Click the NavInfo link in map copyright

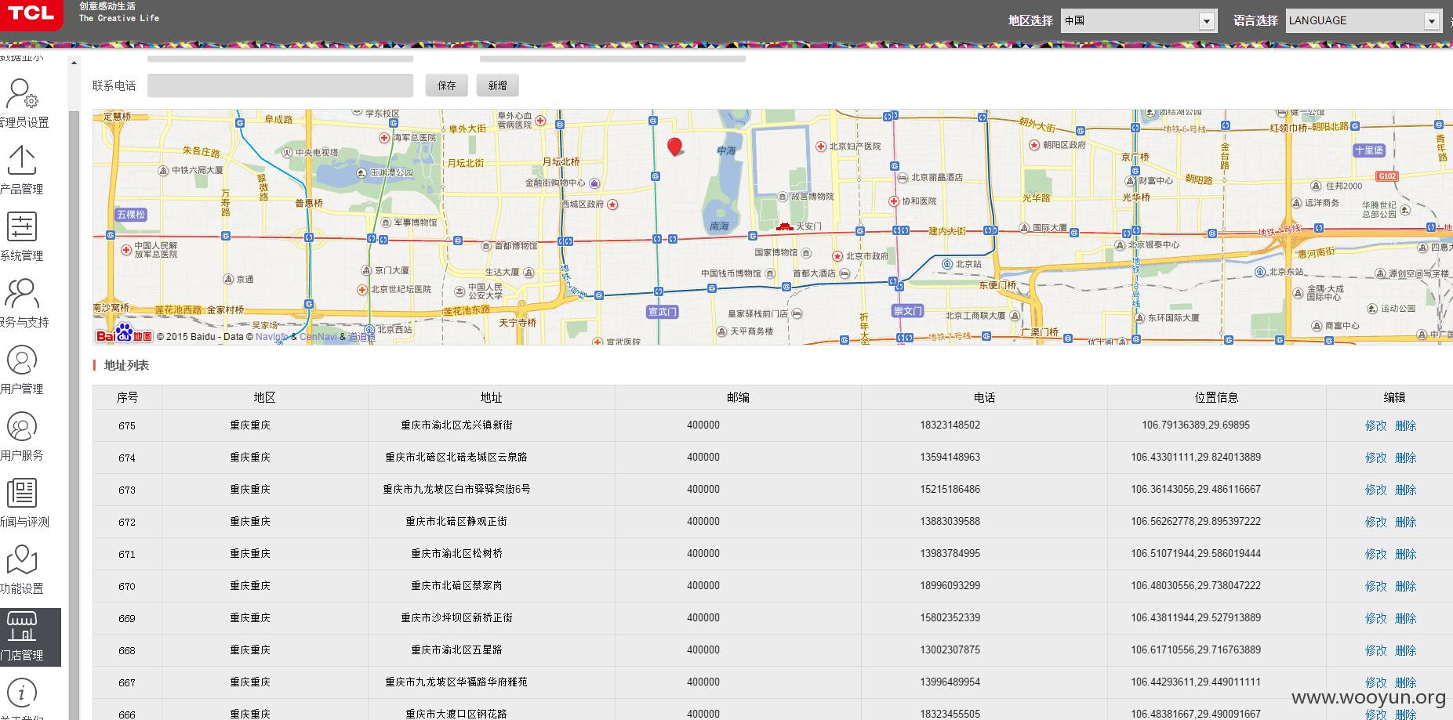point(272,337)
